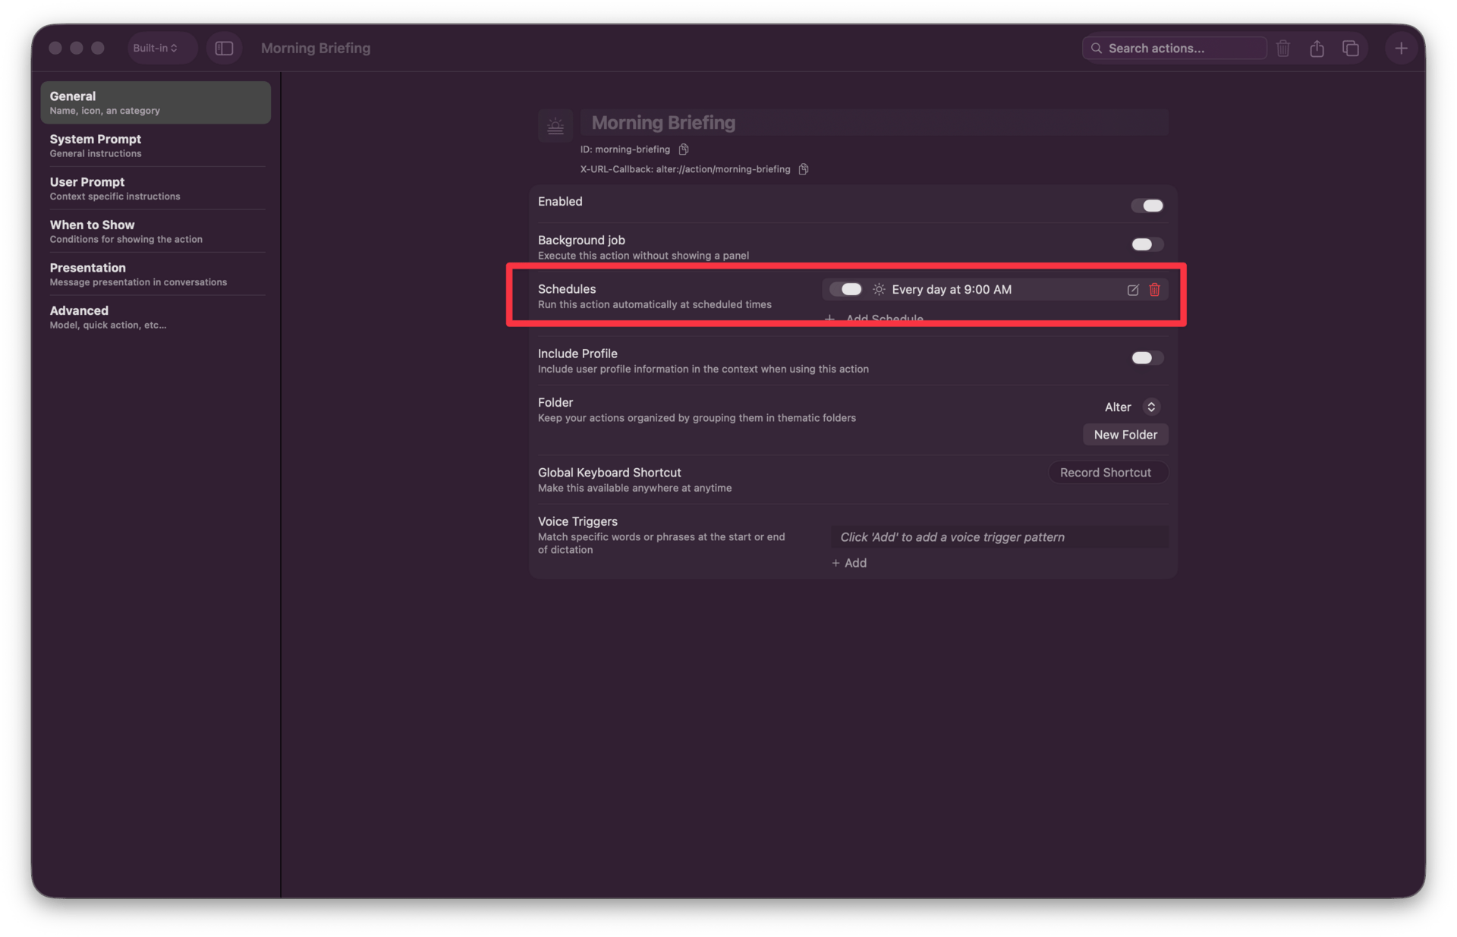Click the Record Shortcut button
The width and height of the screenshot is (1457, 937).
(1105, 473)
